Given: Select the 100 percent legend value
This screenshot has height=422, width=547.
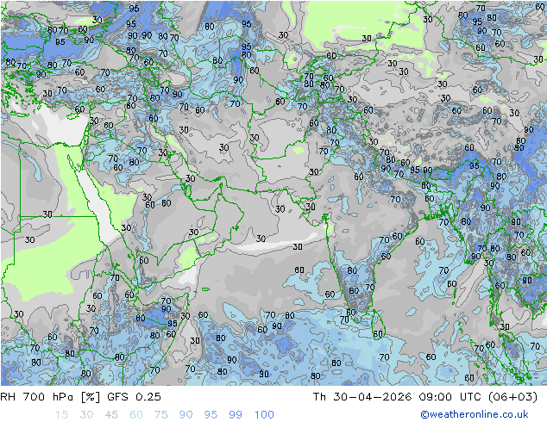Looking at the screenshot, I should pos(264,415).
